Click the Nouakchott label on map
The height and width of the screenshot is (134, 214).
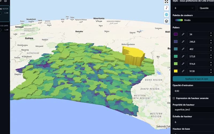click(31, 19)
